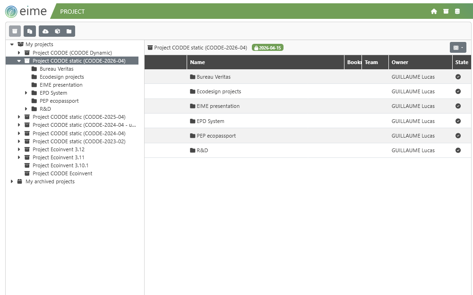Click state check icon for PEP ecopassport

[x=458, y=136]
